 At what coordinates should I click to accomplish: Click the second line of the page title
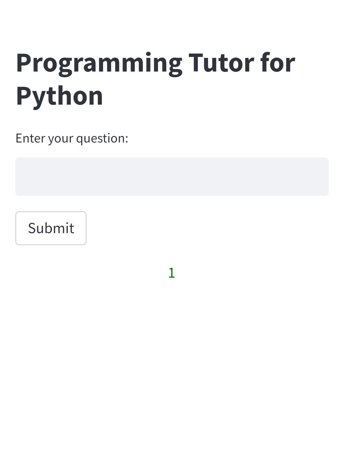pos(60,96)
